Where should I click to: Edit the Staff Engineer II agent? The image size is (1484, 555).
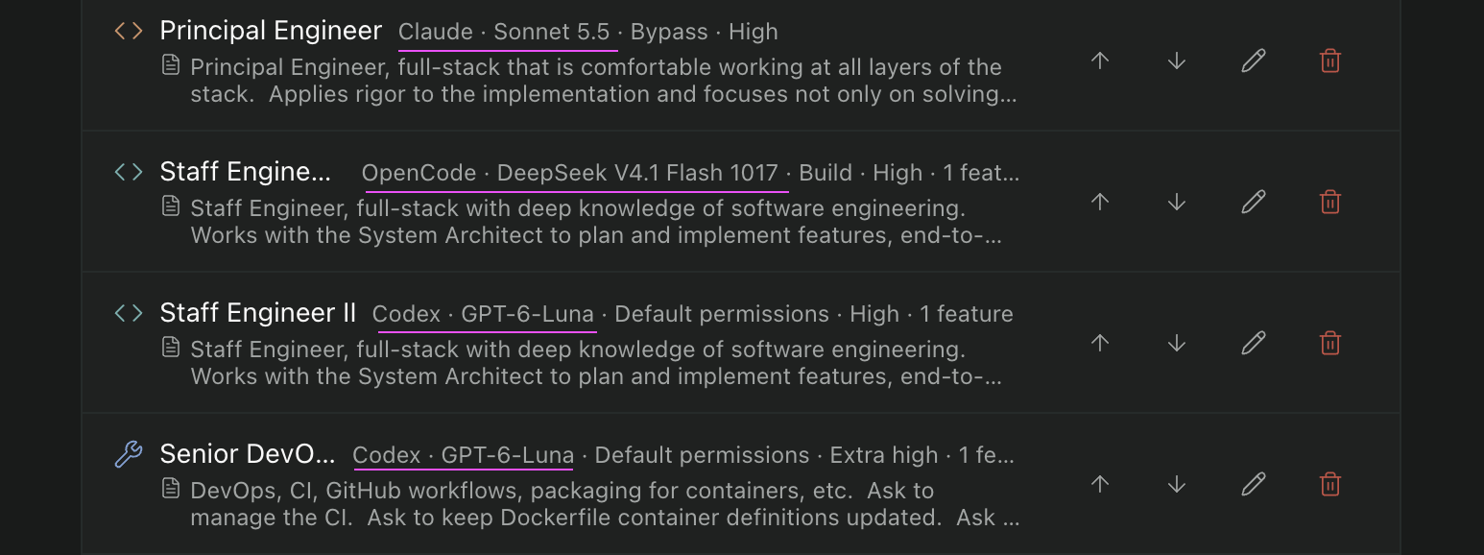pos(1254,343)
